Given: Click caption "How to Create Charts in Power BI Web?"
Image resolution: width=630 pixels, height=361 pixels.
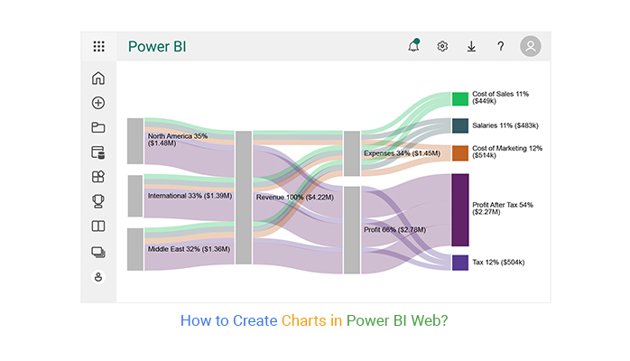Looking at the screenshot, I should tap(314, 320).
